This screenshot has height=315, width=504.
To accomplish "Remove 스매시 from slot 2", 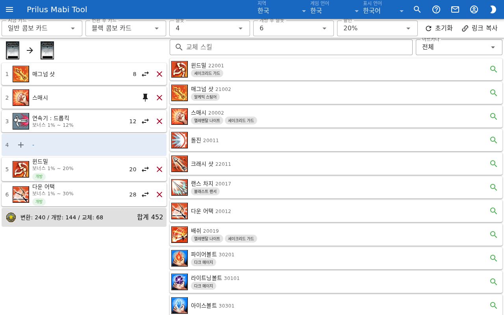I will pos(159,98).
